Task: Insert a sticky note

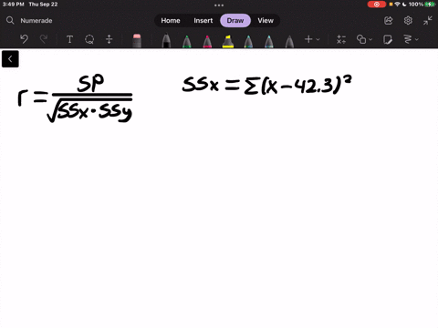Action: click(388, 39)
